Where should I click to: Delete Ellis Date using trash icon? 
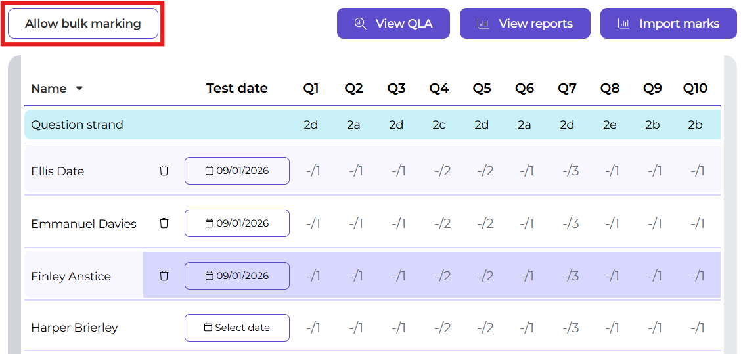click(x=164, y=171)
